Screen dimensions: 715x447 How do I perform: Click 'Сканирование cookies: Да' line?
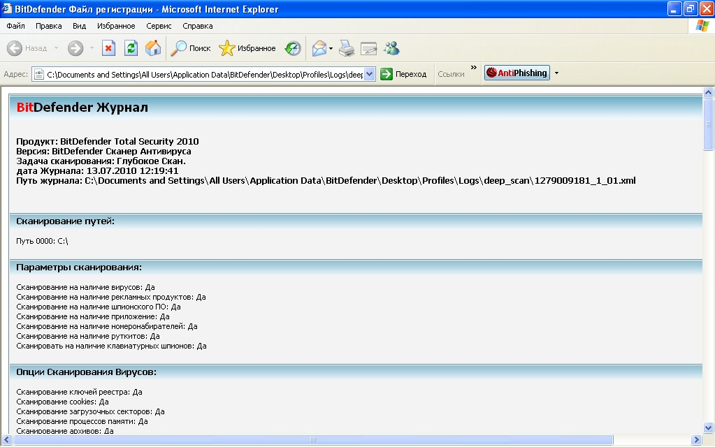click(x=62, y=402)
